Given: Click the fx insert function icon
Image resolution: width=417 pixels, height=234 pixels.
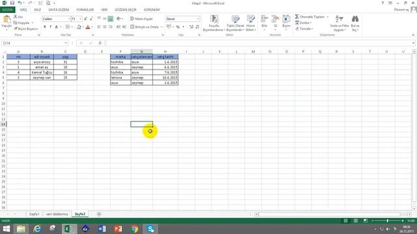Looking at the screenshot, I should click(100, 43).
